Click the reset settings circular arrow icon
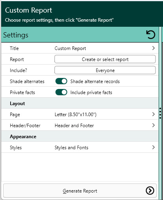 [151, 35]
